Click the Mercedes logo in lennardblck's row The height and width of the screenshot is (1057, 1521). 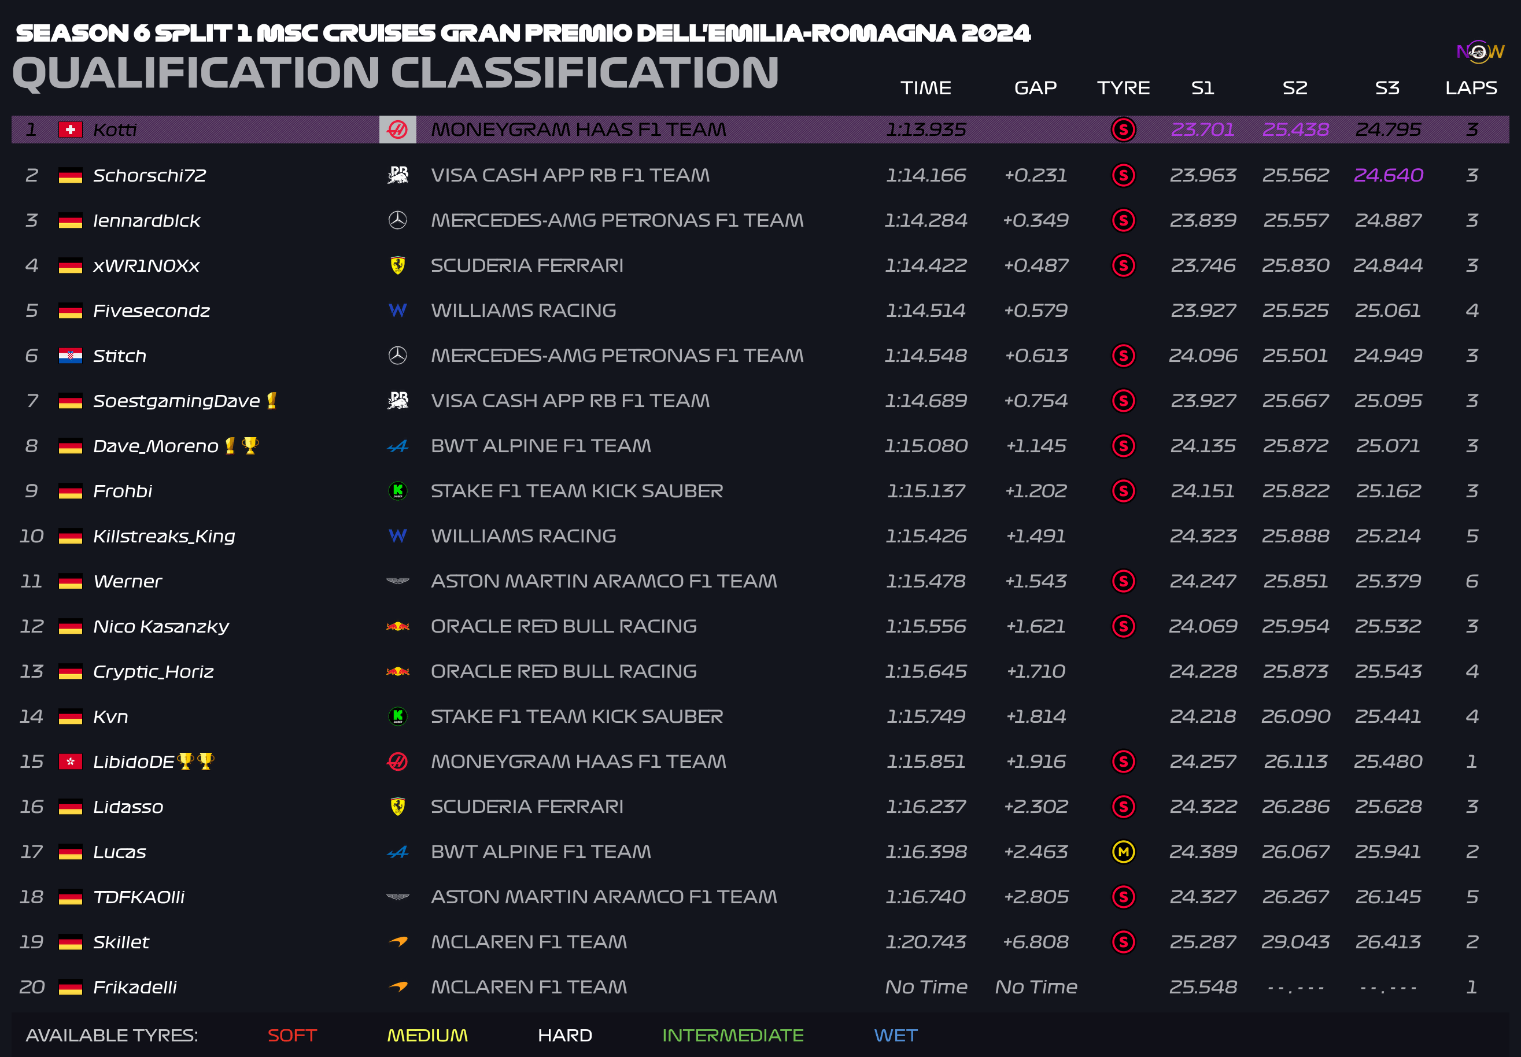[x=397, y=220]
